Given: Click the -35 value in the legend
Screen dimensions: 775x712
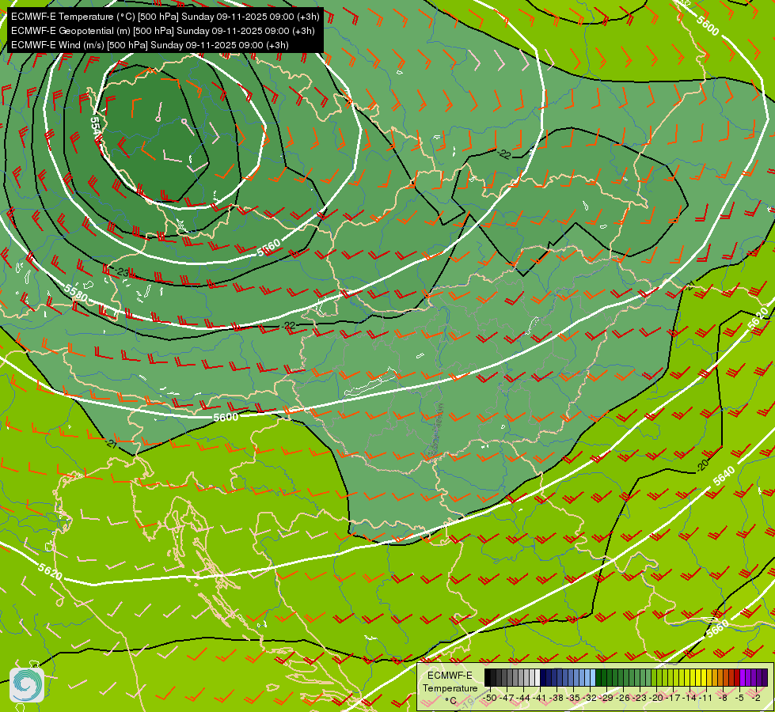Looking at the screenshot, I should pyautogui.click(x=573, y=698).
